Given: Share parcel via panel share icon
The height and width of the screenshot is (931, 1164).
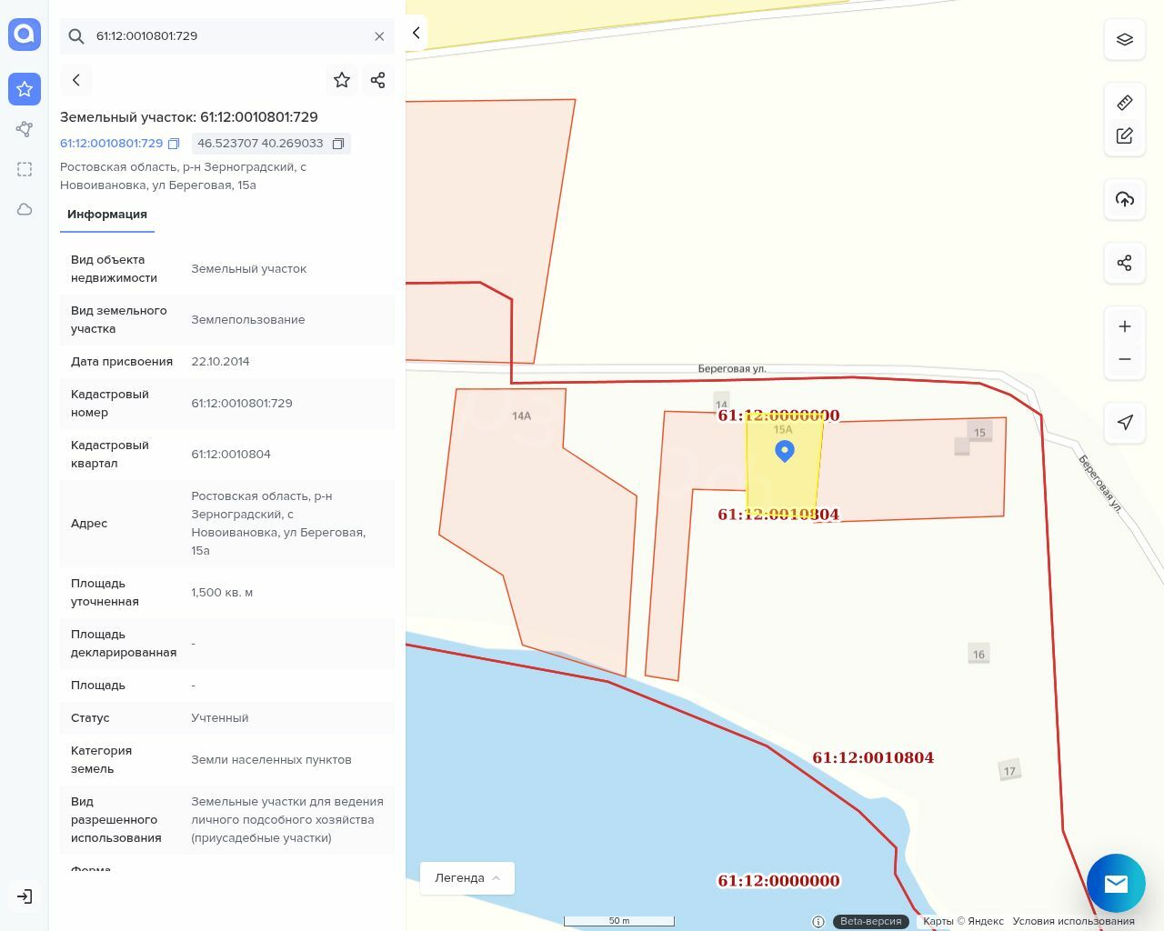Looking at the screenshot, I should tap(378, 80).
